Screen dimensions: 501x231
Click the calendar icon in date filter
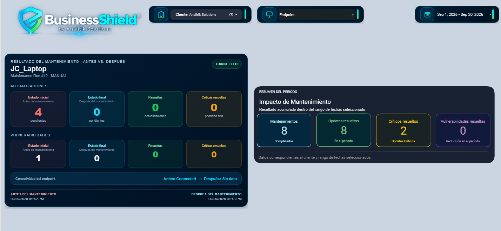pyautogui.click(x=427, y=14)
